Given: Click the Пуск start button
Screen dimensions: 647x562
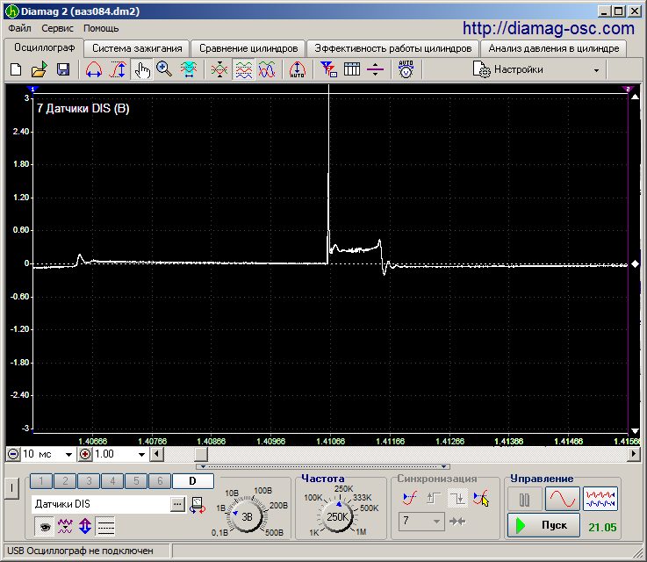Looking at the screenshot, I should coord(543,525).
